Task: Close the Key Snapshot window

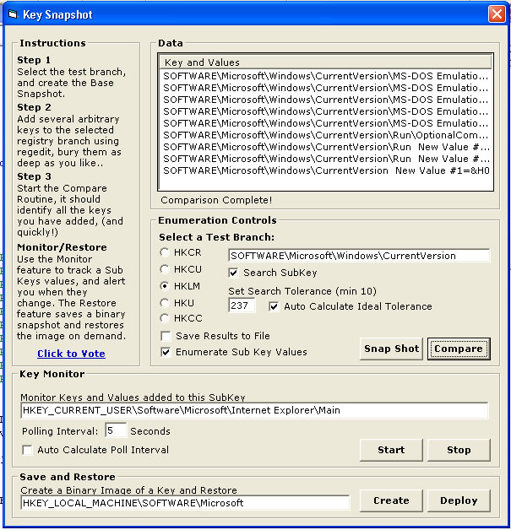Action: [x=497, y=14]
